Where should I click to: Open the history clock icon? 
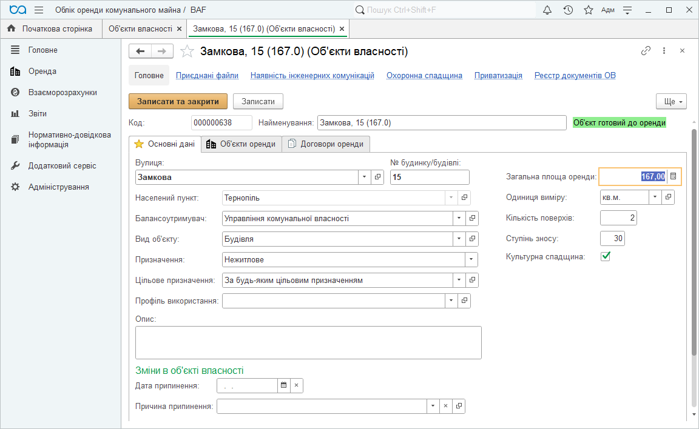pos(568,10)
